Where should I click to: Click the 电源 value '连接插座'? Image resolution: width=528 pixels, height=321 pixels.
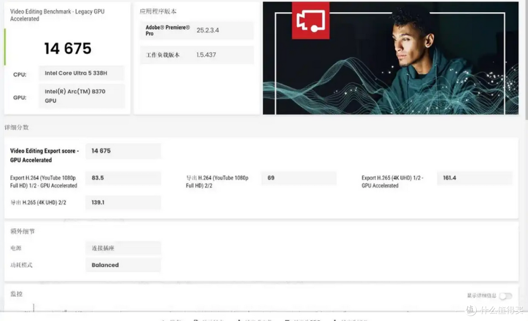tap(103, 248)
